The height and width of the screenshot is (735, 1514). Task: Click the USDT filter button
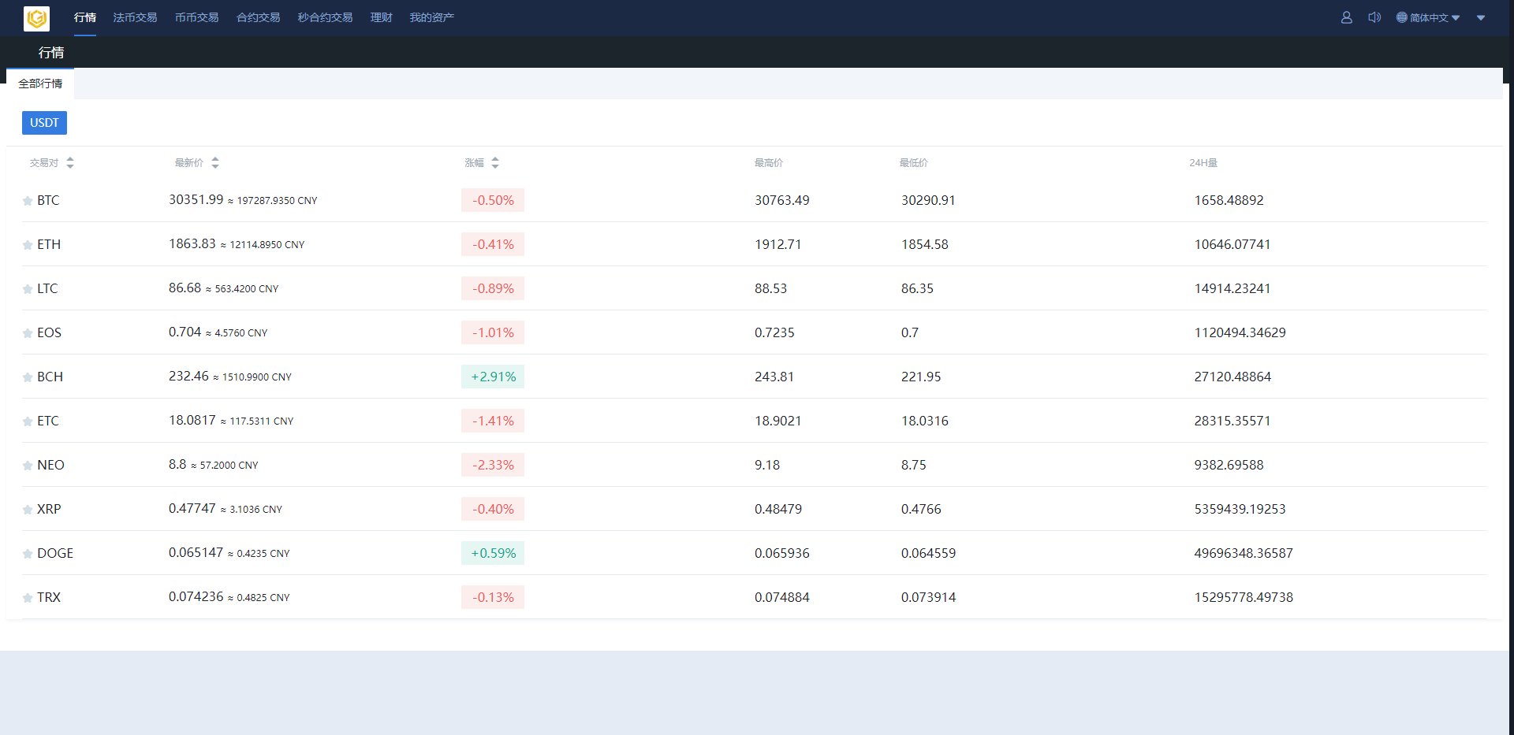44,123
